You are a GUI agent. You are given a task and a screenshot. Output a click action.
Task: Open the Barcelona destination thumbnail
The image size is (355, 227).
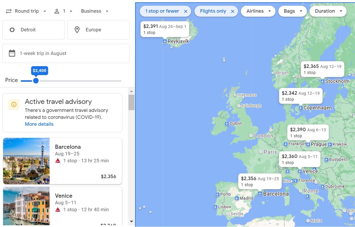(26, 161)
